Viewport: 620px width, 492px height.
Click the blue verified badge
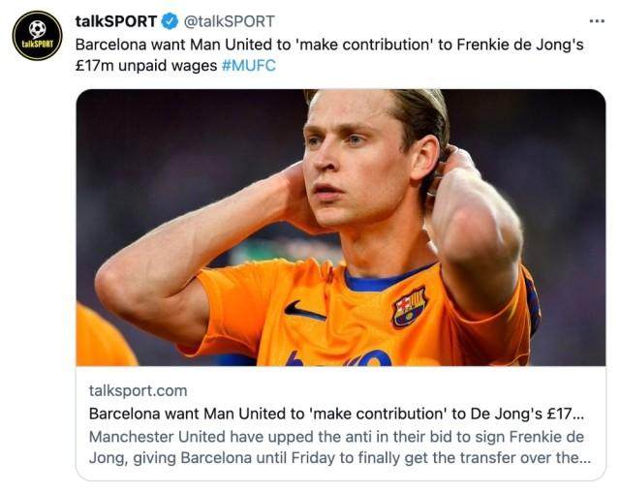pos(170,21)
